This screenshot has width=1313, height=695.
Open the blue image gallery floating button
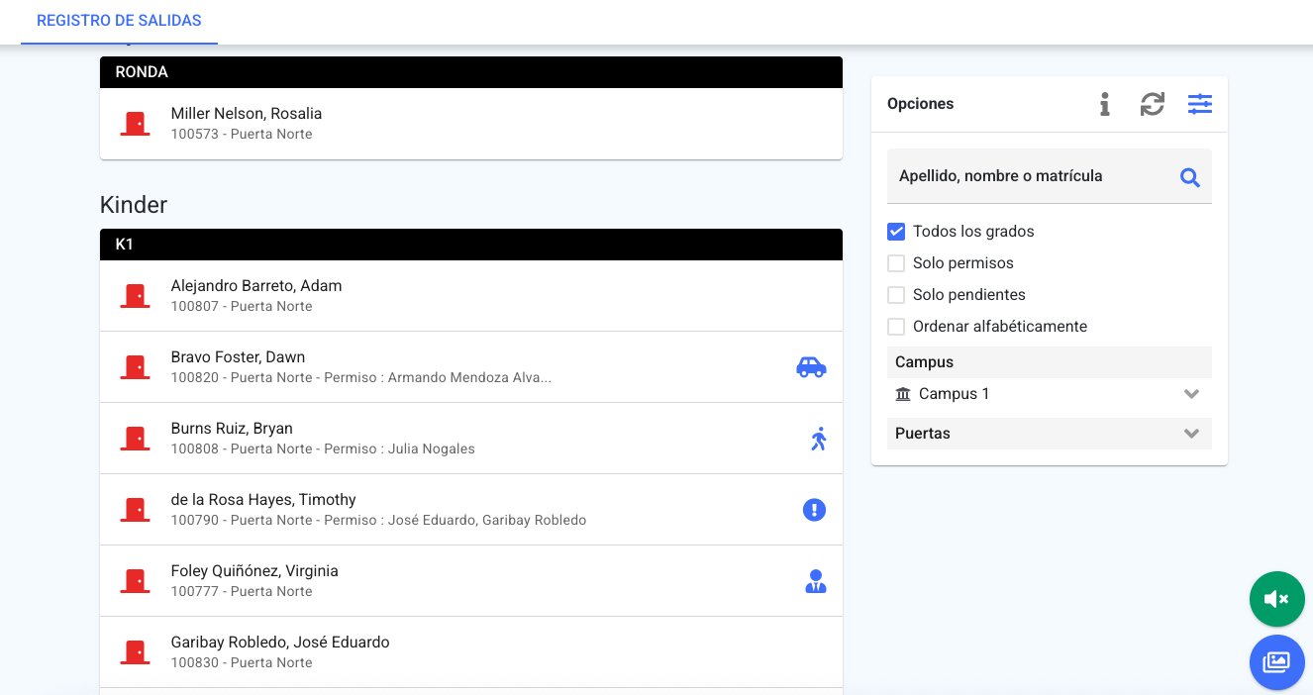1277,662
